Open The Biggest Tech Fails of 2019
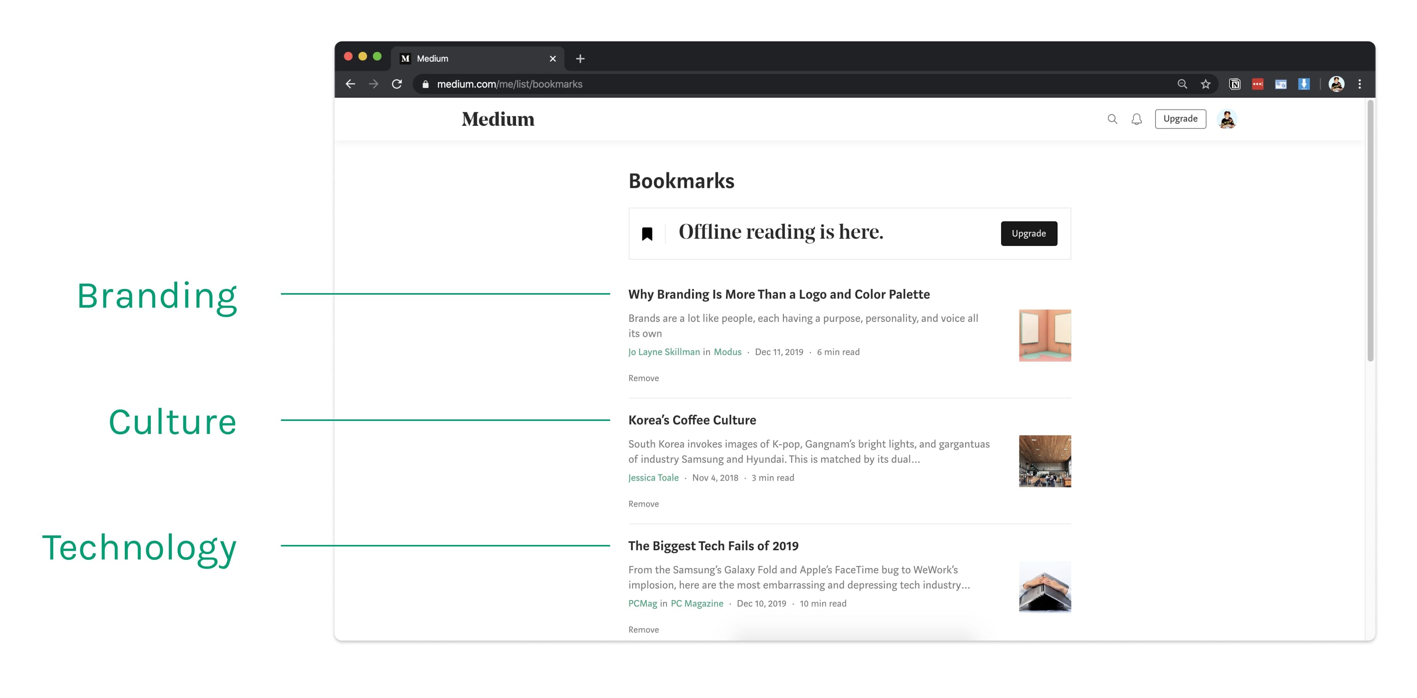The height and width of the screenshot is (698, 1417). pyautogui.click(x=713, y=546)
